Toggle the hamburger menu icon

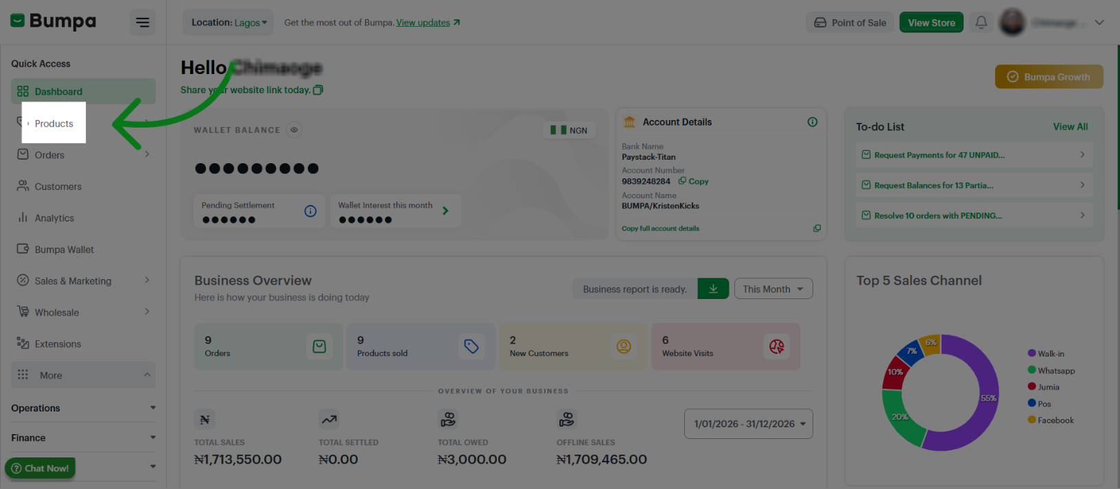142,23
